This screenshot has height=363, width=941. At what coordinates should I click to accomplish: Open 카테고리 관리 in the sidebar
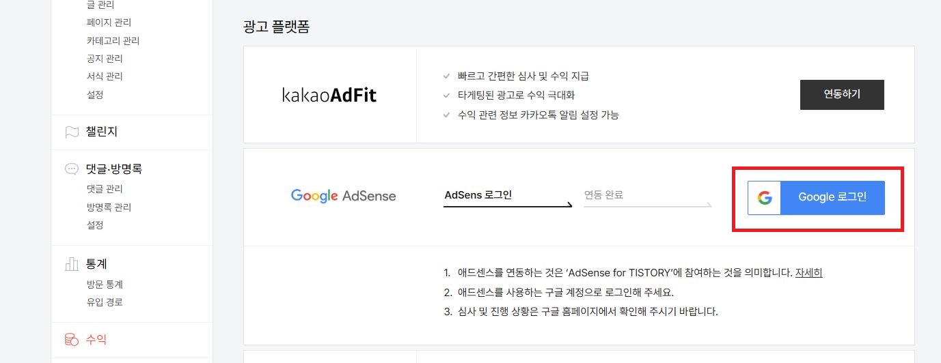click(x=113, y=40)
